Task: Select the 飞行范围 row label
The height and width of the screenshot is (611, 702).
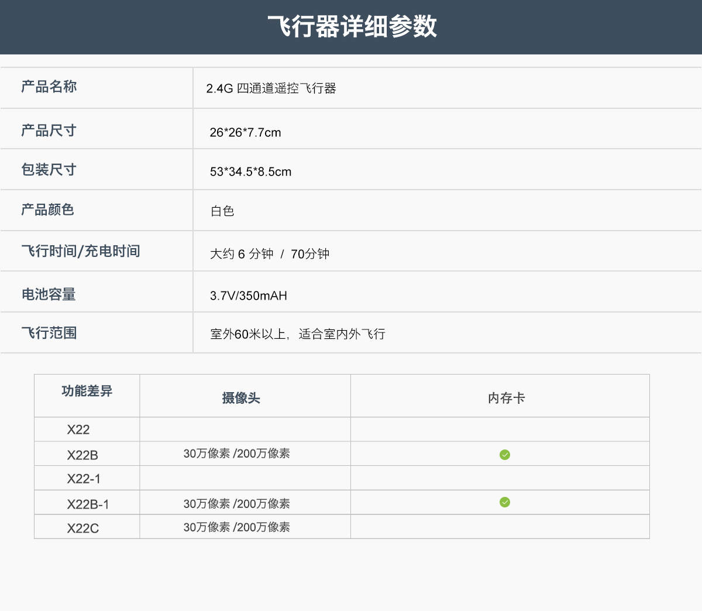Action: 49,333
